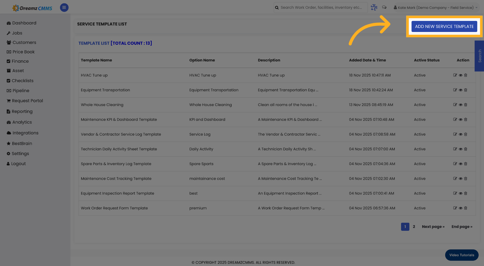Click the DreamzCMMS logo

point(32,8)
